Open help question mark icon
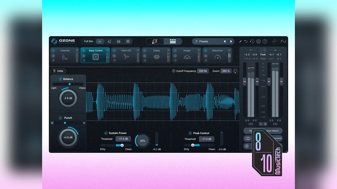Image resolution: width=337 pixels, height=189 pixels. [x=265, y=41]
